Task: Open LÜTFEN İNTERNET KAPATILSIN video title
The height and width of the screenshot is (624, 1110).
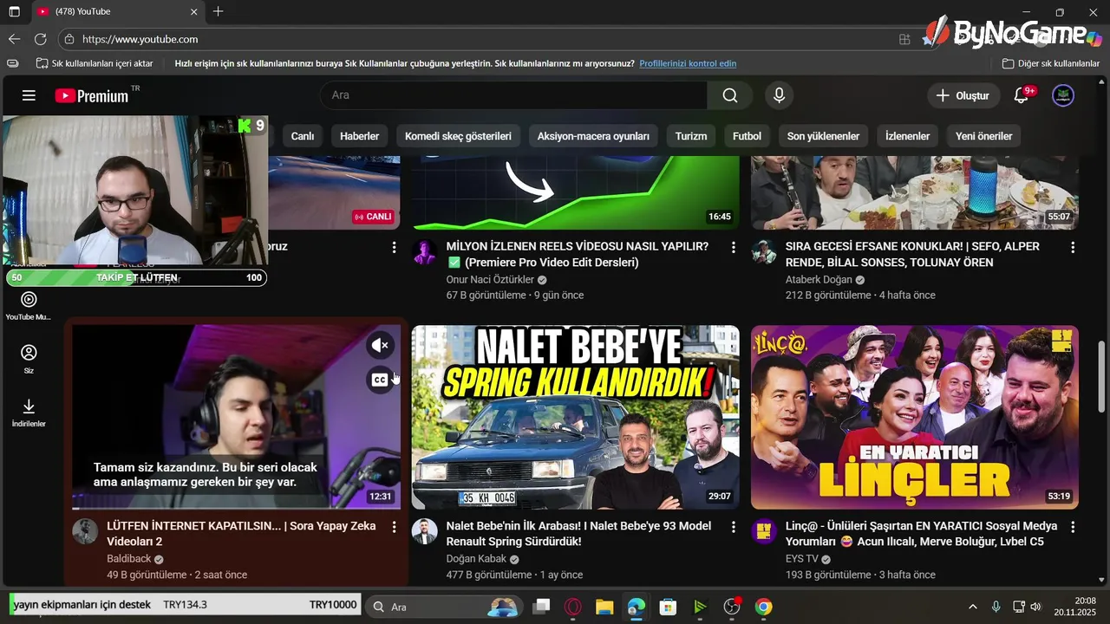Action: 241,534
